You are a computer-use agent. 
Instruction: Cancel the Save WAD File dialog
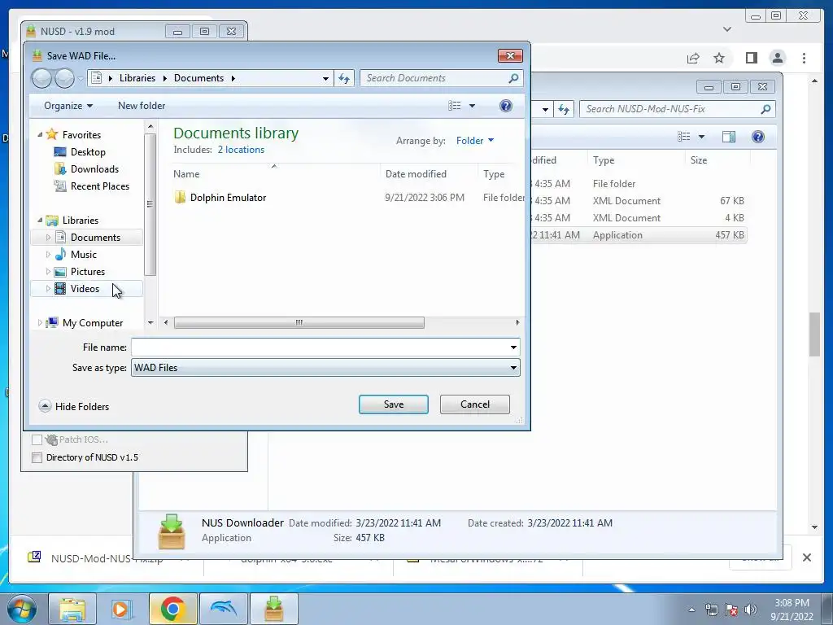[x=474, y=404]
